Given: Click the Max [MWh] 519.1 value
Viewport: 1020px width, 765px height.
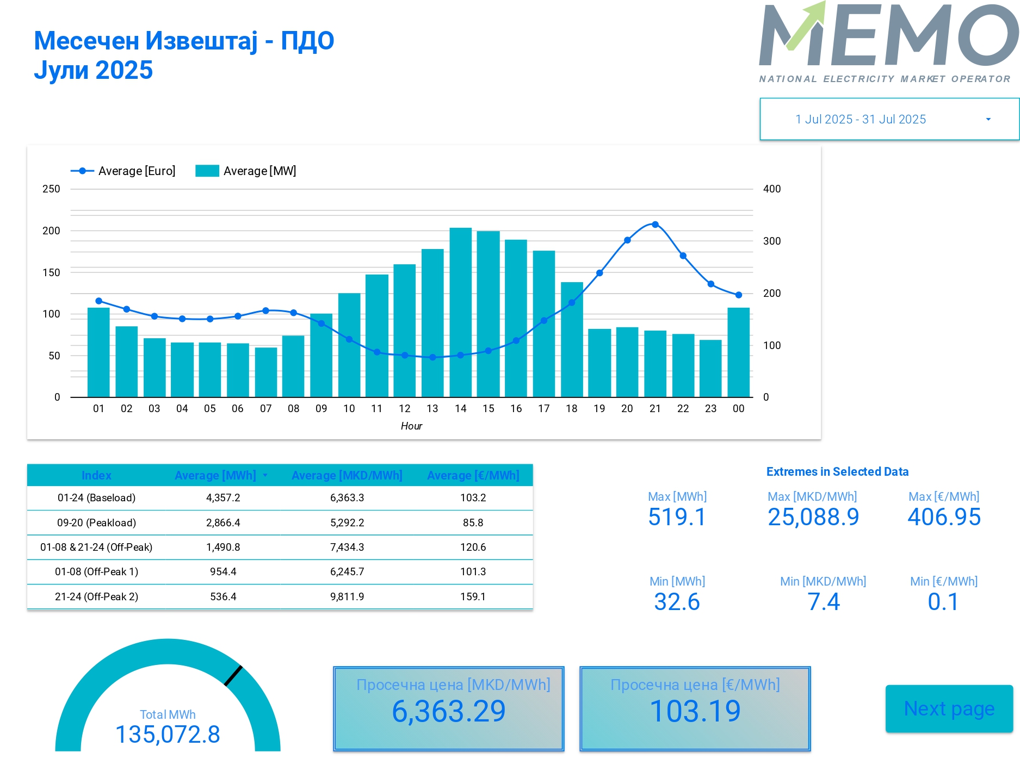Looking at the screenshot, I should (677, 517).
